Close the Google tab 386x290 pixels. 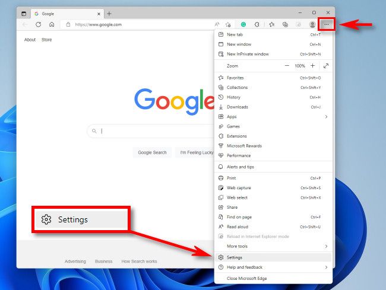[99, 14]
